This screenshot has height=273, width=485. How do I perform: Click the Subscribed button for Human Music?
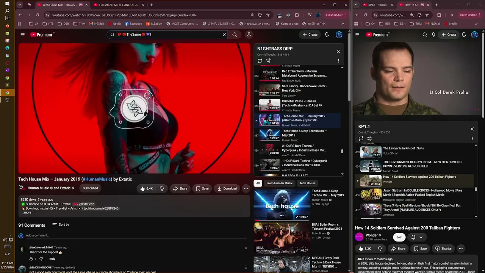click(90, 188)
